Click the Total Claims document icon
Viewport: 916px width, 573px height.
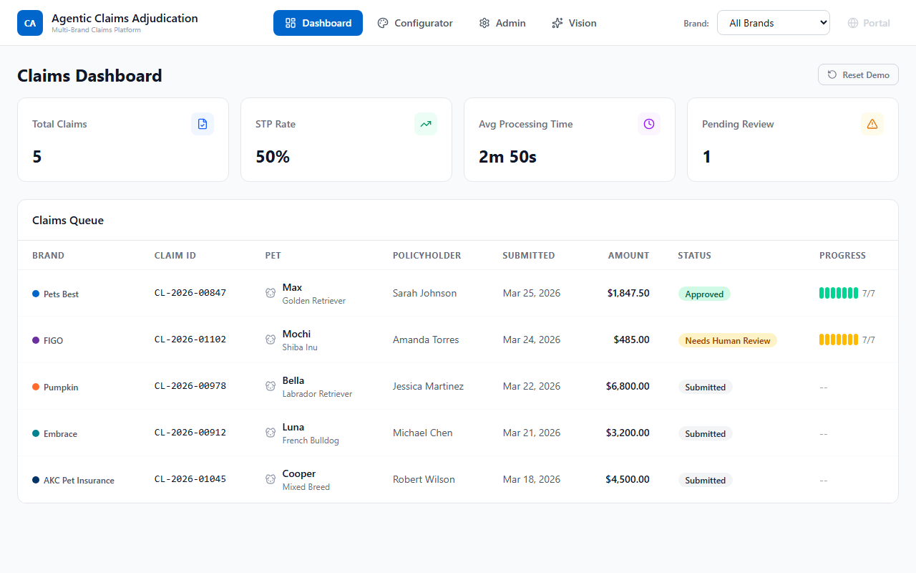click(203, 124)
